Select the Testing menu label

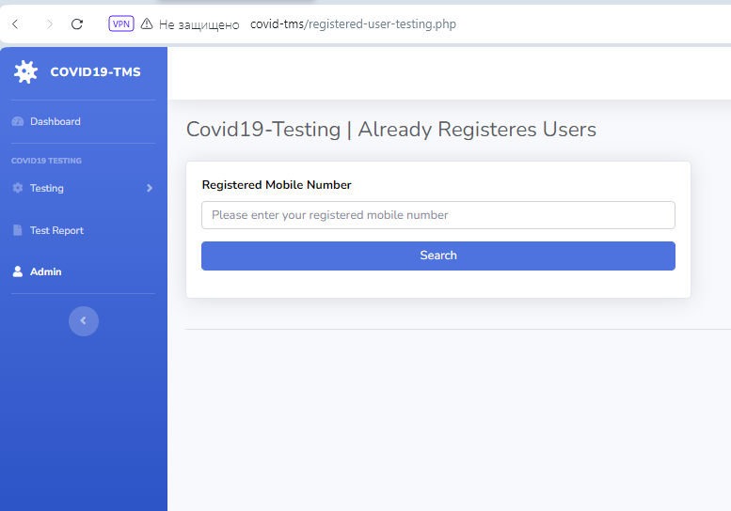pyautogui.click(x=47, y=188)
